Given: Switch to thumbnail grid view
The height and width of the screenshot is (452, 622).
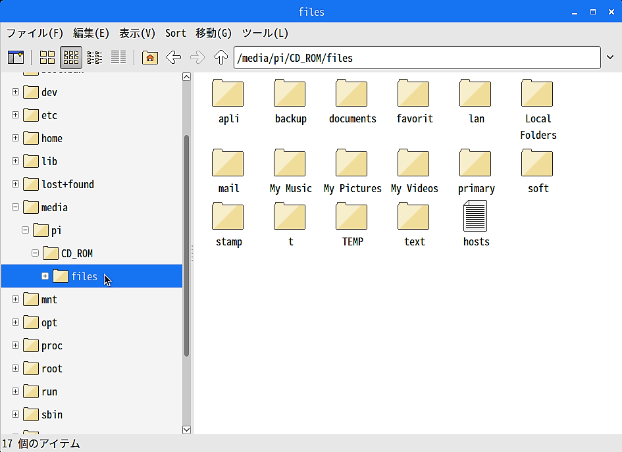Looking at the screenshot, I should [71, 57].
